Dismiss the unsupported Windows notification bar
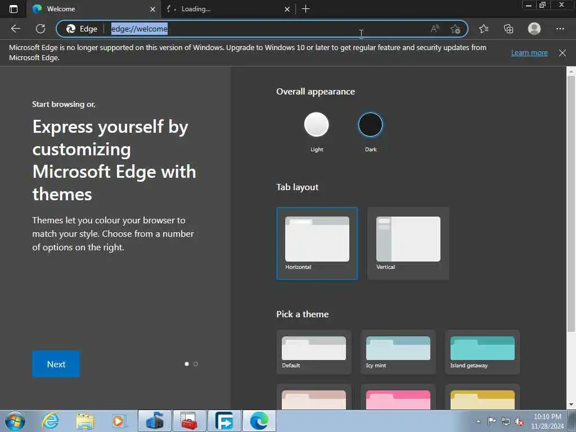The width and height of the screenshot is (576, 432). pos(562,53)
